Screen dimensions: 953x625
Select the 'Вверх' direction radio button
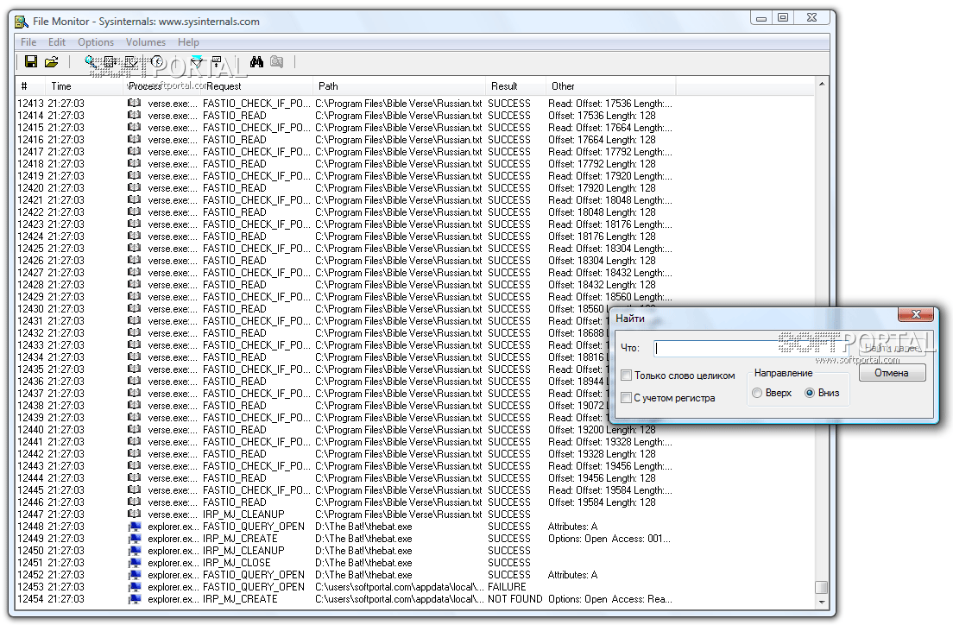pos(757,393)
